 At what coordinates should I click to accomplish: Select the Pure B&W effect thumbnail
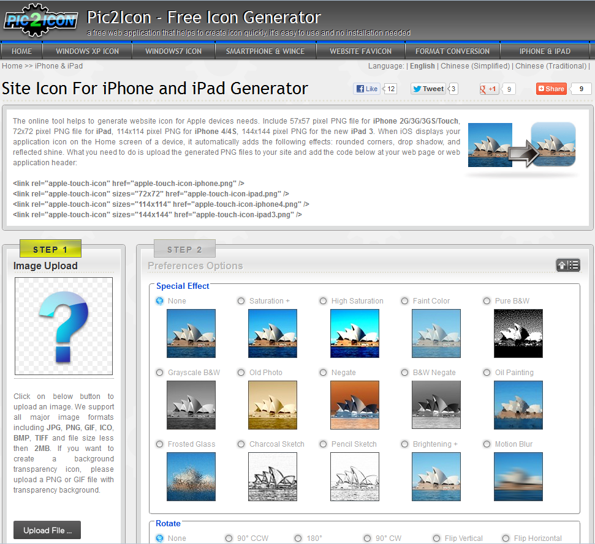pyautogui.click(x=518, y=333)
